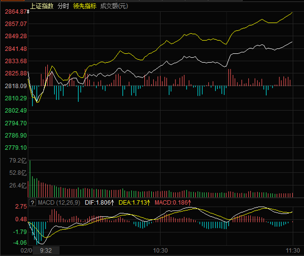The width and height of the screenshot is (304, 256).
Task: Click the 10:30 time axis label
Action: (x=161, y=251)
